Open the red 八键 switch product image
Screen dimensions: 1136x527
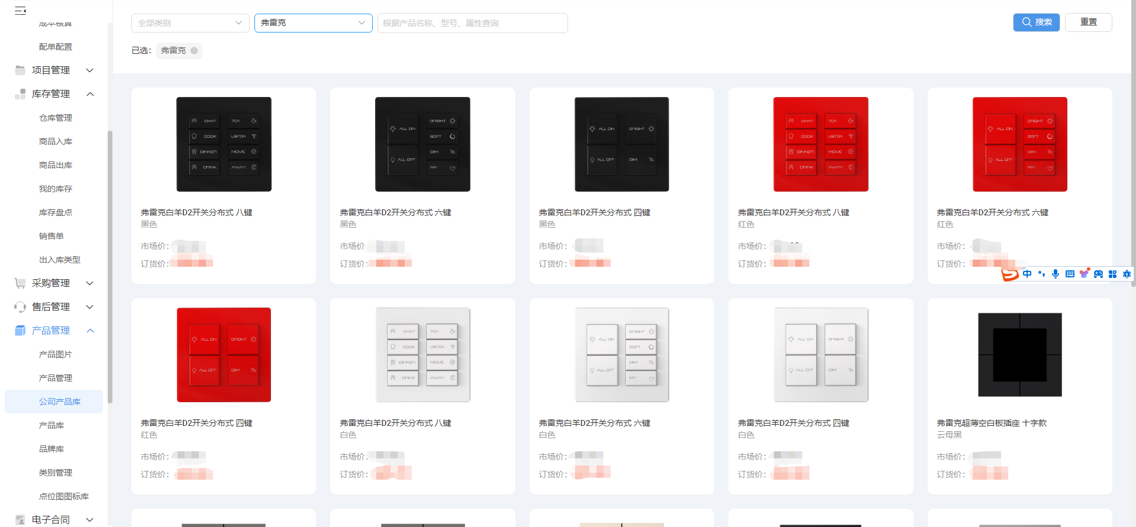[x=821, y=144]
